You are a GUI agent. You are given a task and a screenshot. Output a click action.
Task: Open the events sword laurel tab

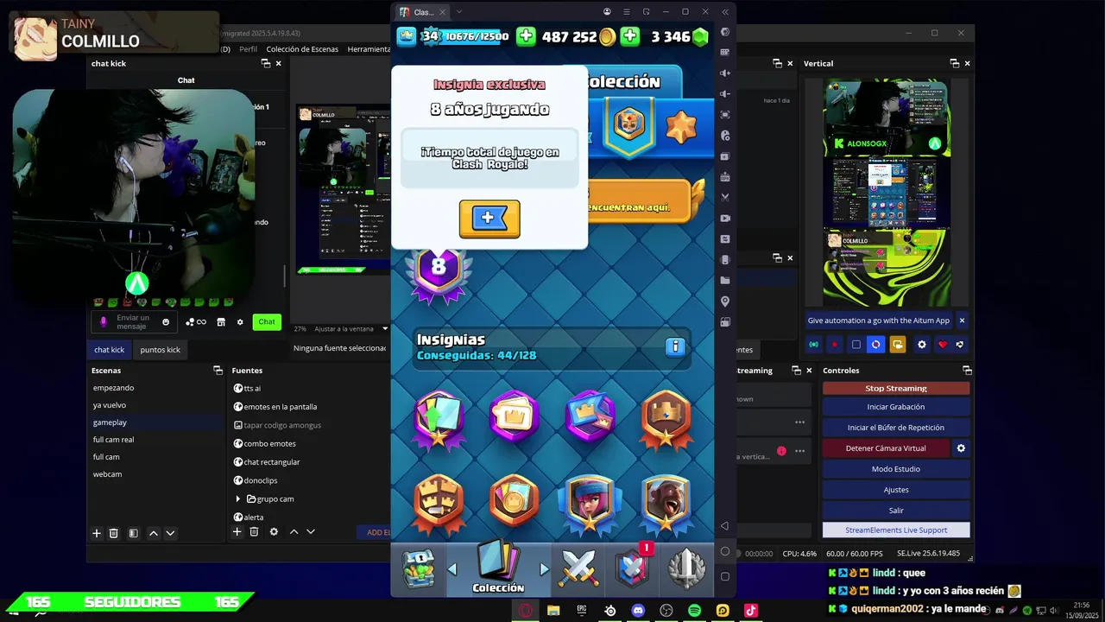pyautogui.click(x=687, y=568)
